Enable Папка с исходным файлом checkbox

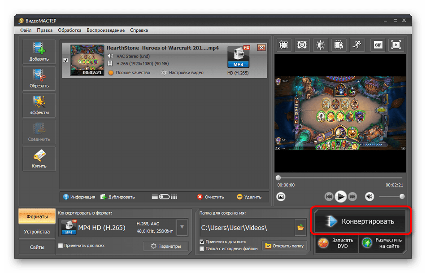tap(202, 248)
